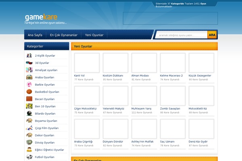Select the Çizgi Film Oyunları category link
The image size is (242, 161).
pyautogui.click(x=47, y=128)
